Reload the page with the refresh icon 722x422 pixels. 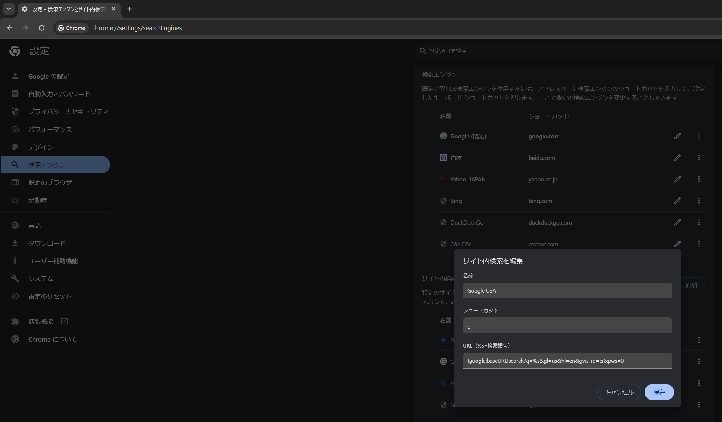[42, 28]
